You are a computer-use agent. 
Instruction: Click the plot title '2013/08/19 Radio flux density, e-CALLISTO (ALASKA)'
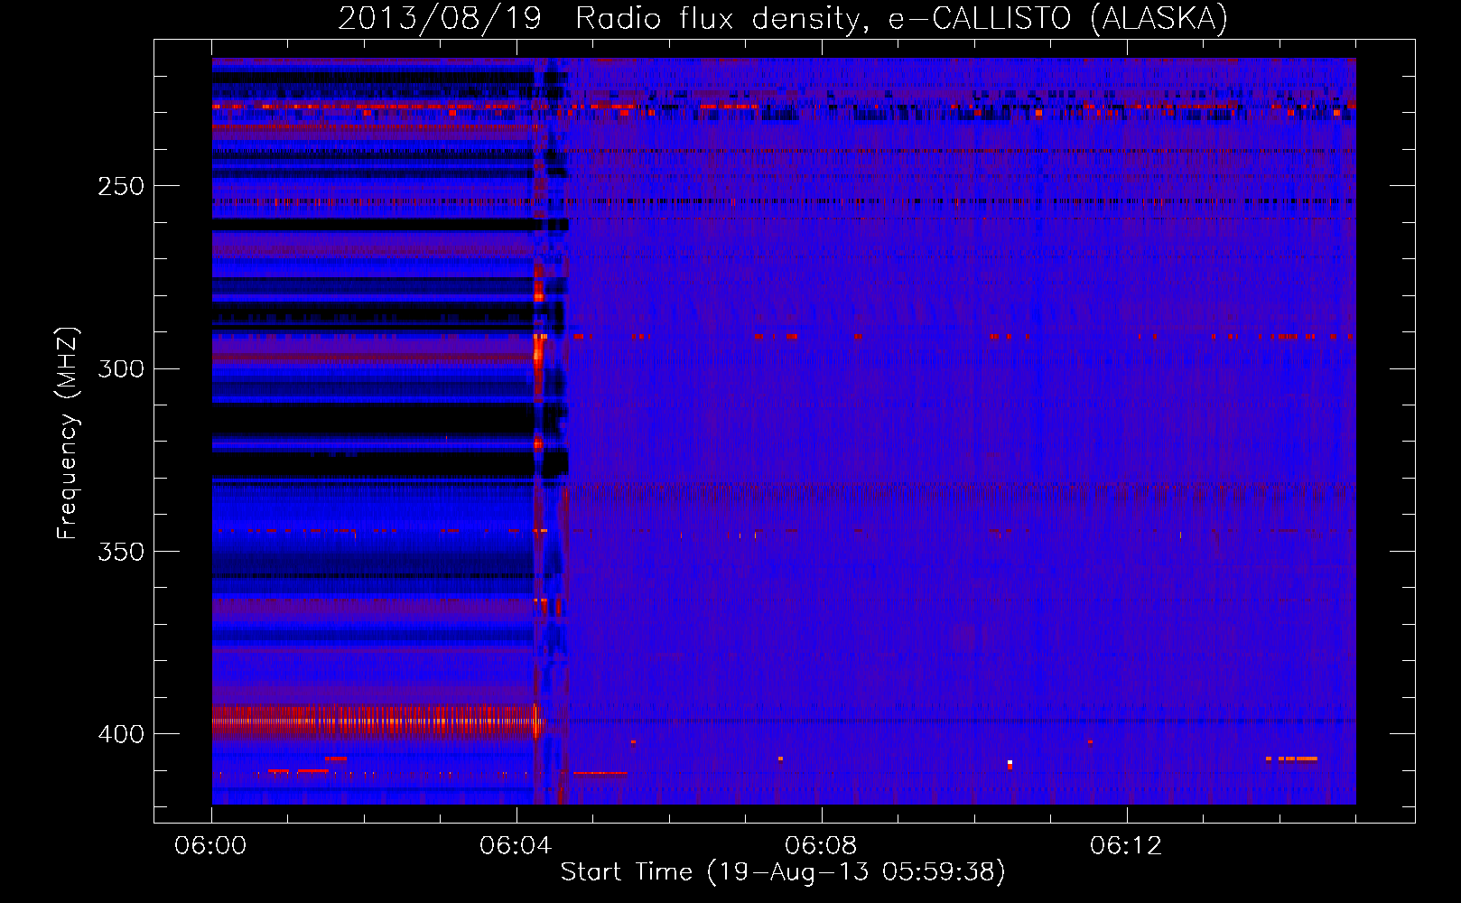coord(783,18)
